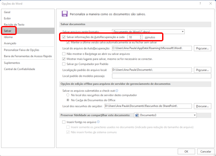Click 'Preservar fidelidade ao compartilhar este documento' heading
This screenshot has height=156, width=216.
tap(95, 115)
